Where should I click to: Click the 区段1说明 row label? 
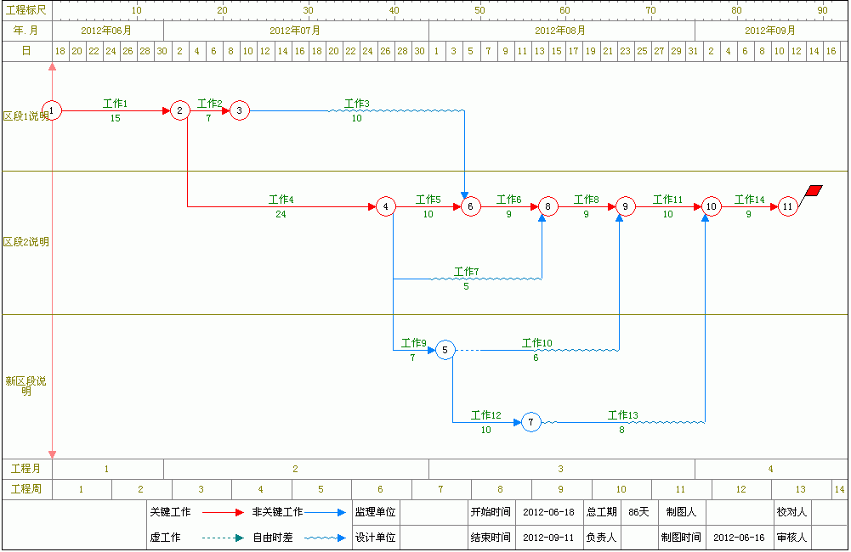coord(26,116)
